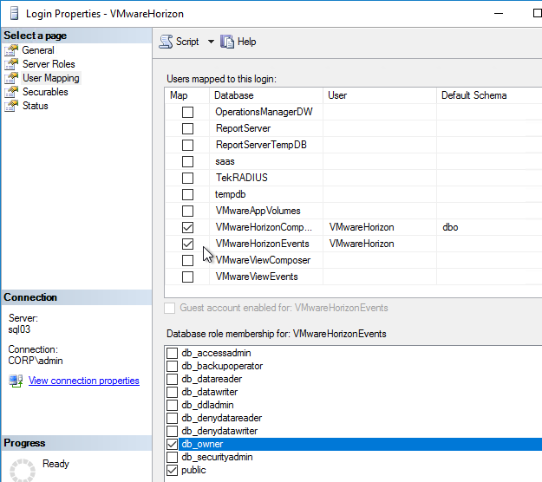Click the User column header
This screenshot has height=482, width=542.
pos(380,95)
